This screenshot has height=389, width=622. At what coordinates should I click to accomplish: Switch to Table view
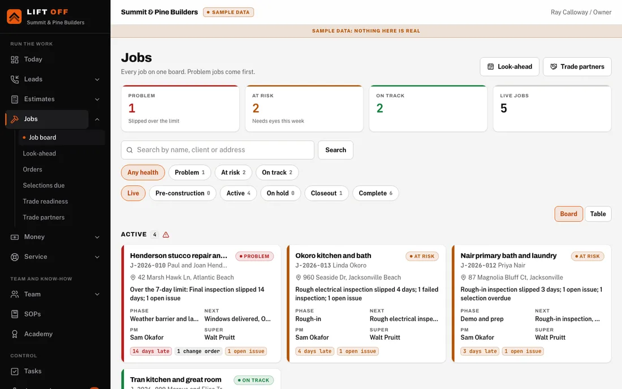(598, 214)
